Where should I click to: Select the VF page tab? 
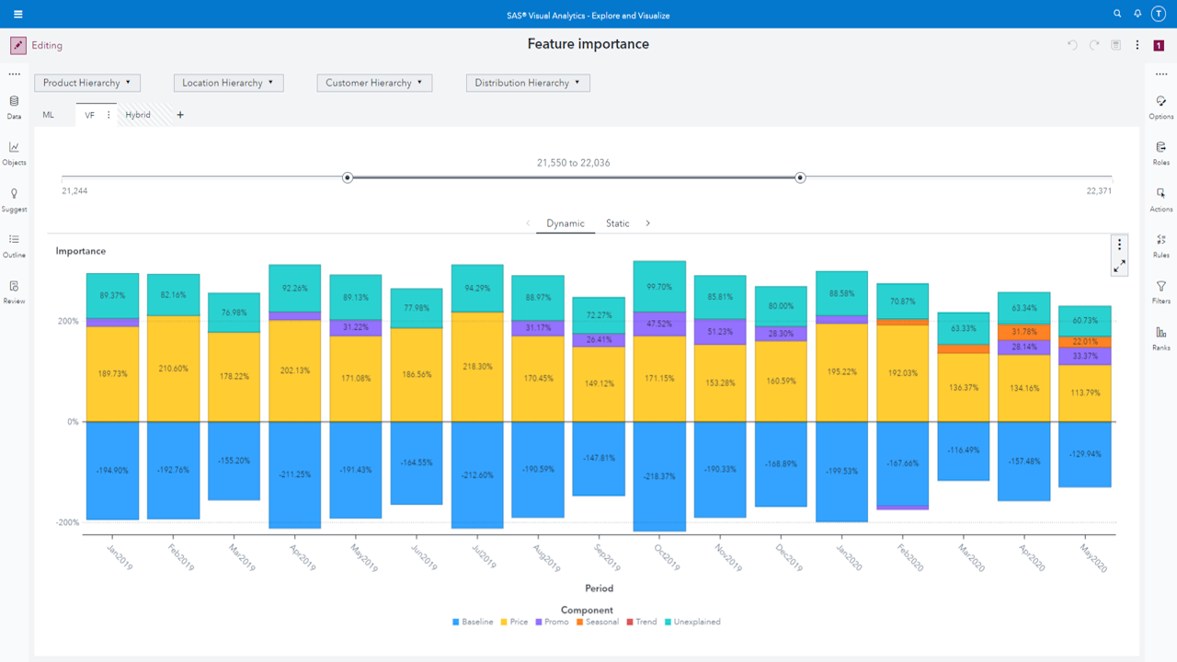click(90, 115)
